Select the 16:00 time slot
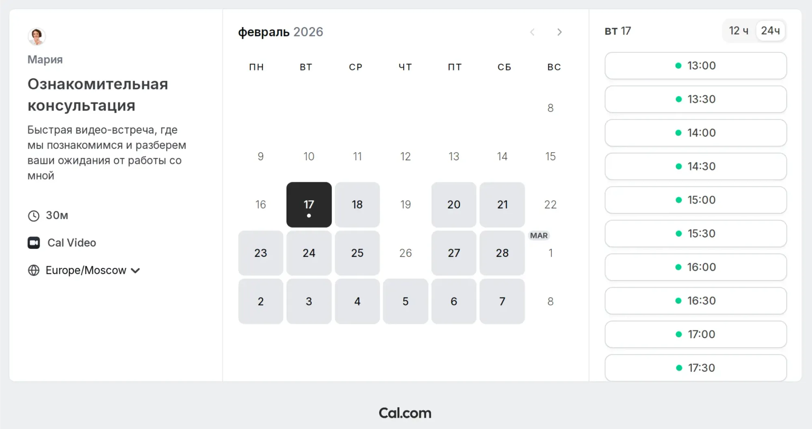The width and height of the screenshot is (812, 429). 695,267
